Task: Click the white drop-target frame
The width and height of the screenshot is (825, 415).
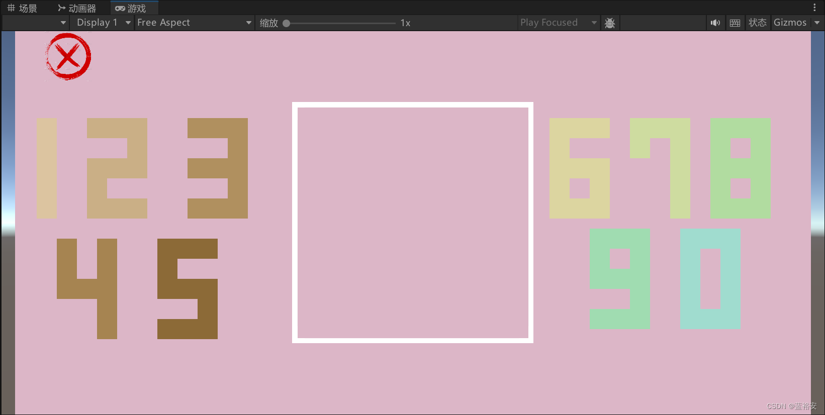Action: pyautogui.click(x=413, y=223)
